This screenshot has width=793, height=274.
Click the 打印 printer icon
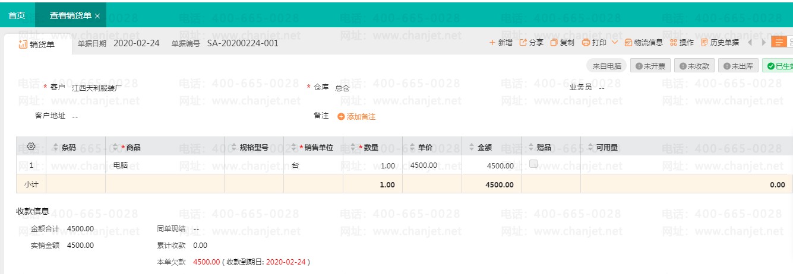point(586,43)
